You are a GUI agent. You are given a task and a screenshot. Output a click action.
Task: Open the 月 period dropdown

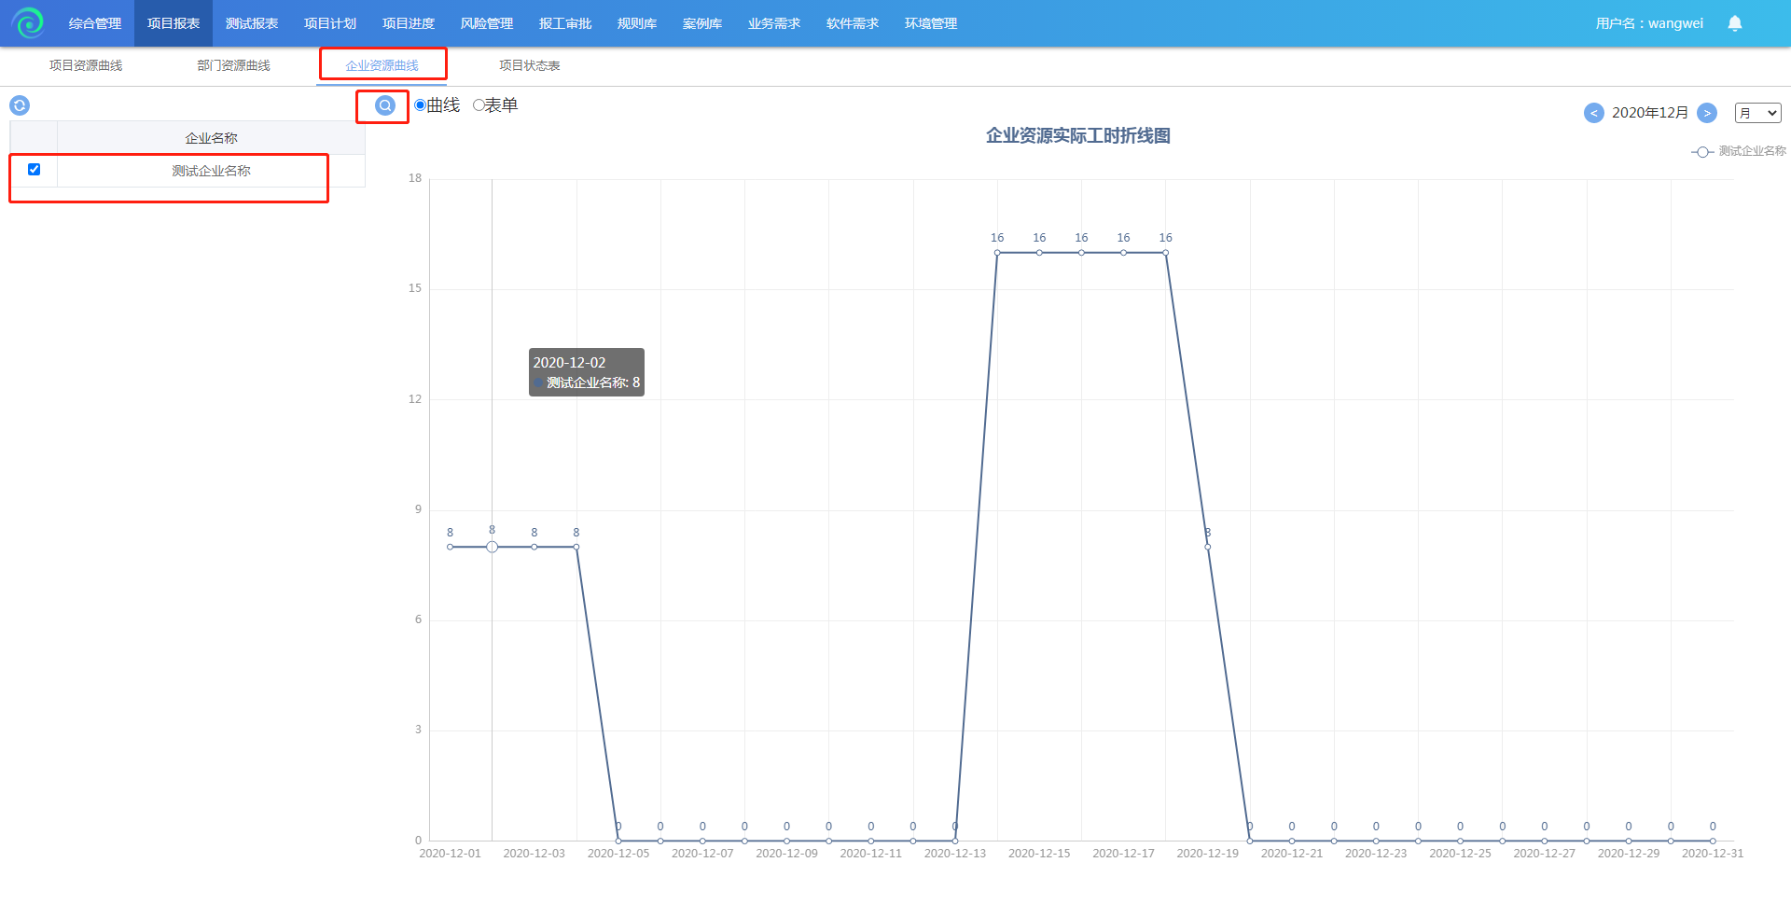point(1757,113)
